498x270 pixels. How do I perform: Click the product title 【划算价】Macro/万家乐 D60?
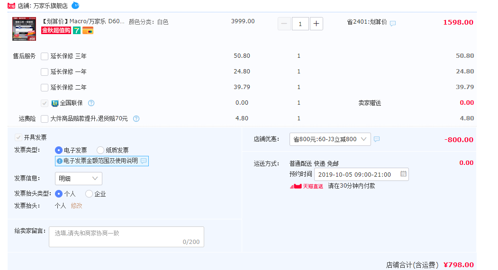coord(83,21)
